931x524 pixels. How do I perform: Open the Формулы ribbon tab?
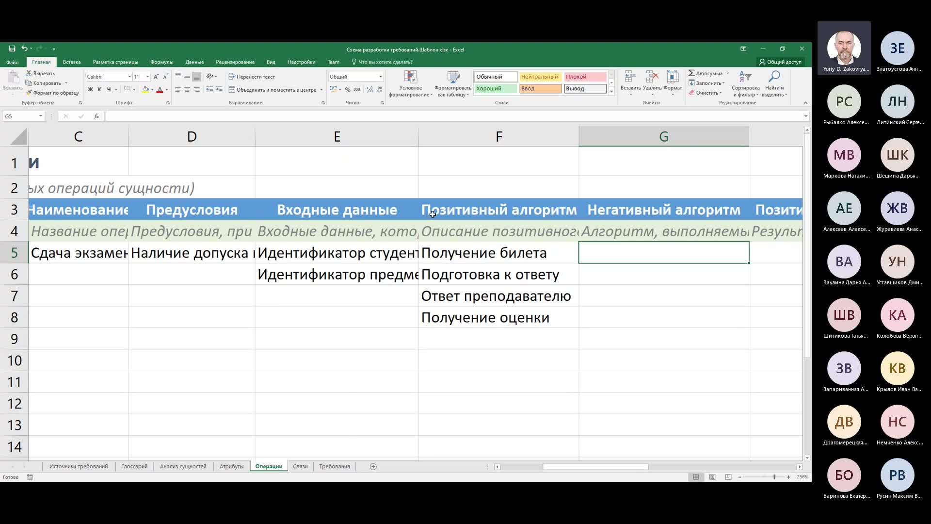pos(161,62)
